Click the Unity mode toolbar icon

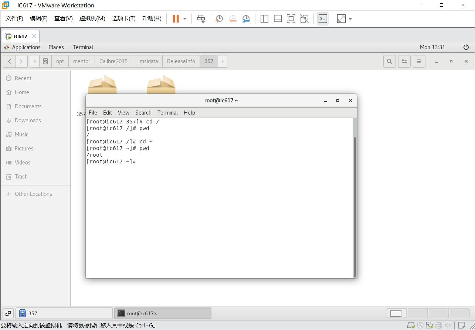click(304, 18)
